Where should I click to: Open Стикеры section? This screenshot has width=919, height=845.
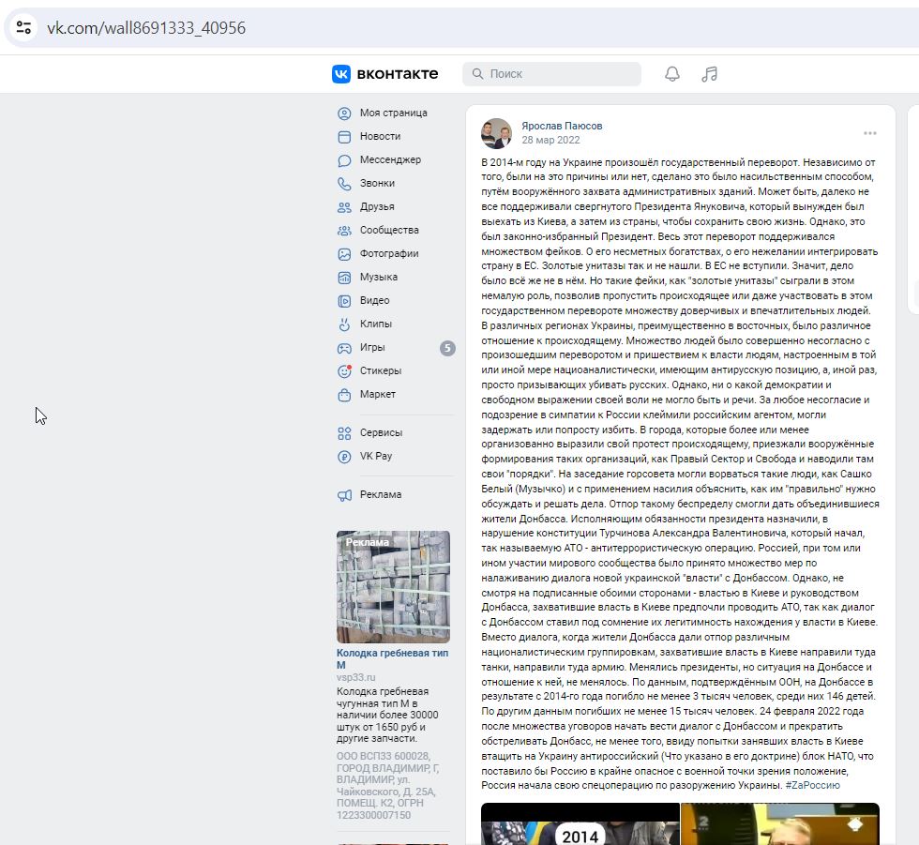point(381,370)
